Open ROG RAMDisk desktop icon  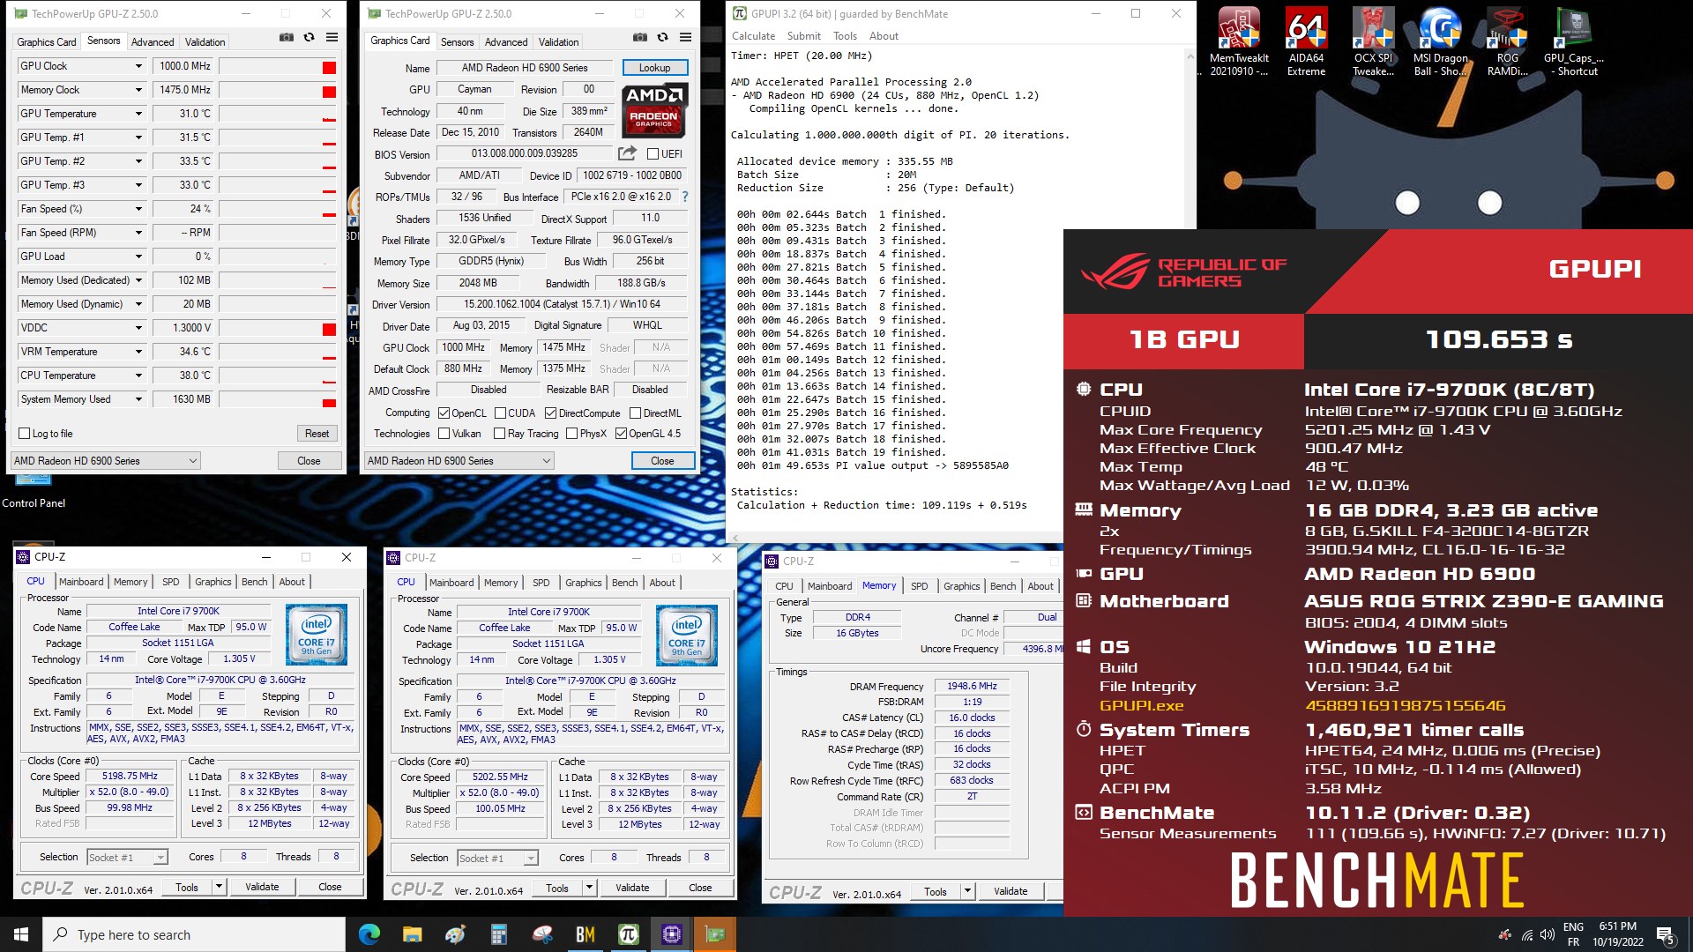click(x=1507, y=42)
